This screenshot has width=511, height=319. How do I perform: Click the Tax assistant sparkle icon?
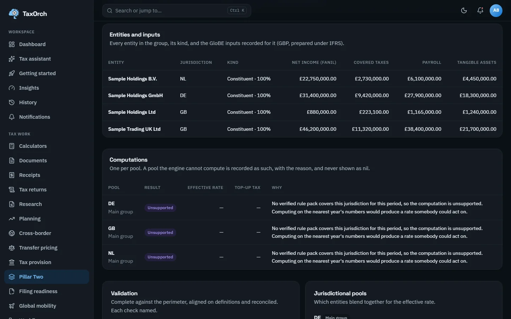click(x=12, y=59)
